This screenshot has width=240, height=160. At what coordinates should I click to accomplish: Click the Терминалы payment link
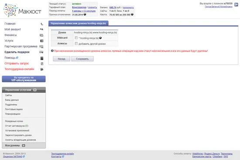point(226,153)
